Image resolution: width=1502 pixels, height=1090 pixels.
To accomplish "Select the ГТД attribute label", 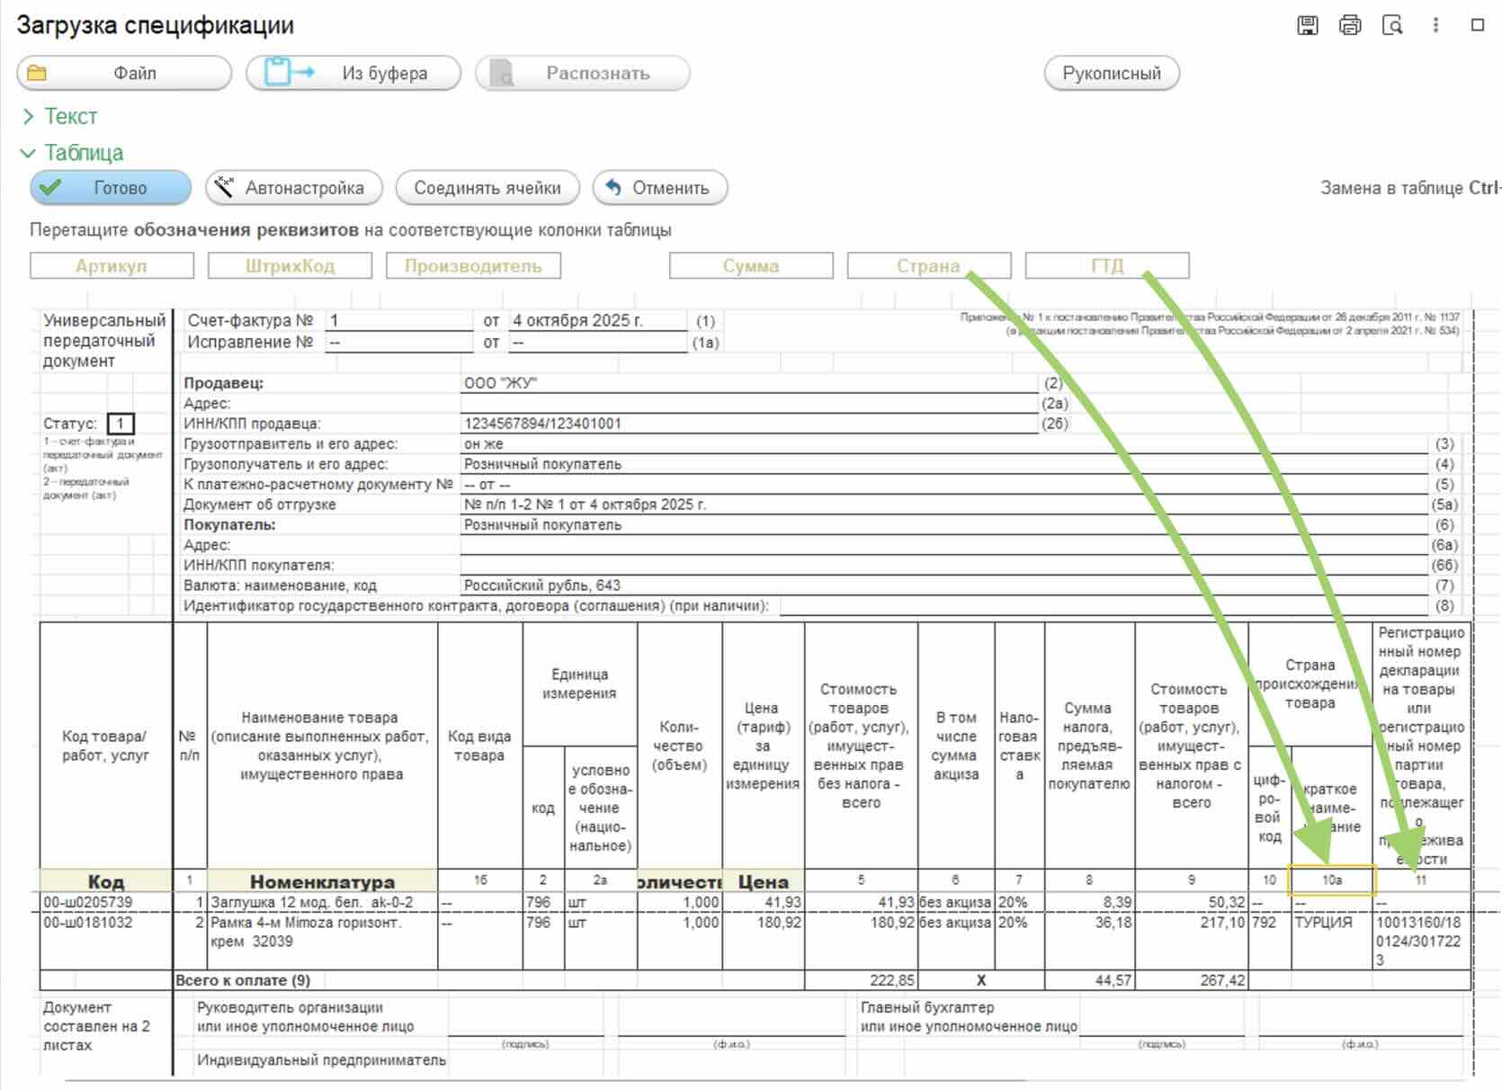I will pyautogui.click(x=1107, y=266).
